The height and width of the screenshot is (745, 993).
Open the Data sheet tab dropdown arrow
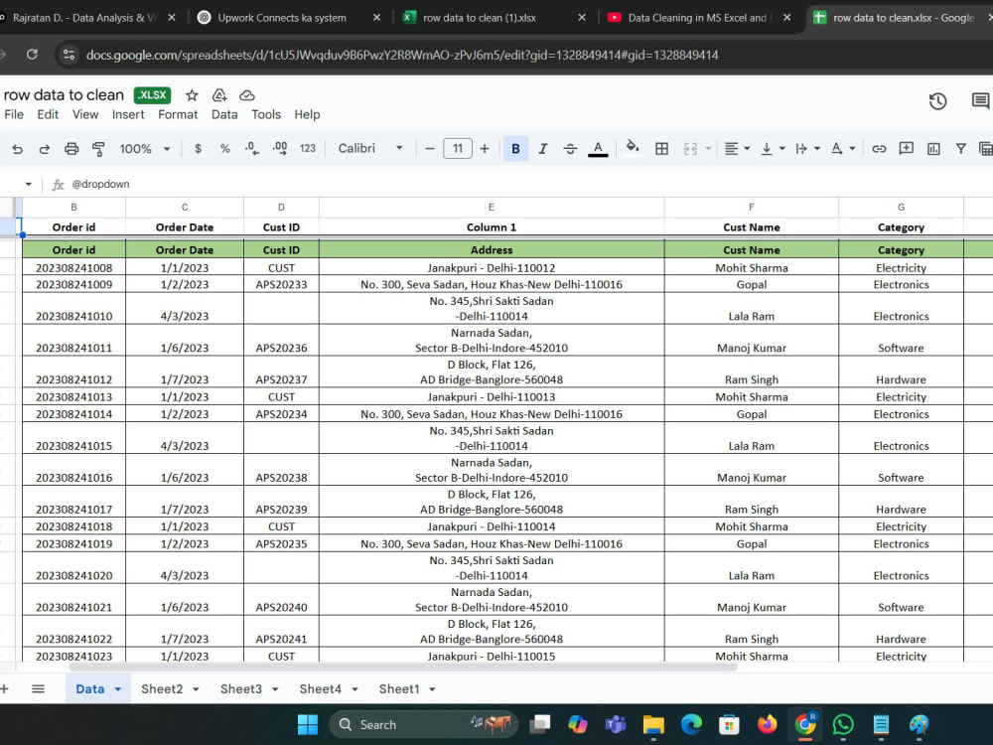[x=118, y=689]
